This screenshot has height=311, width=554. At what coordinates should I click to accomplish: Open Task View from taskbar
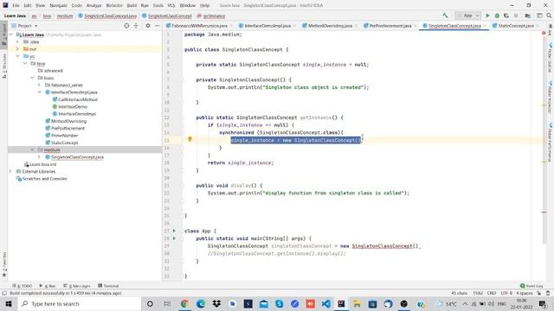pos(167,303)
